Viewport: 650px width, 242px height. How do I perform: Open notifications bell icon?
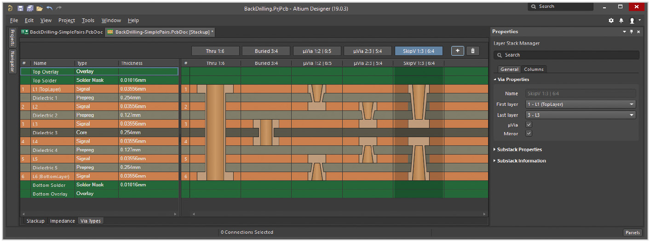[621, 21]
